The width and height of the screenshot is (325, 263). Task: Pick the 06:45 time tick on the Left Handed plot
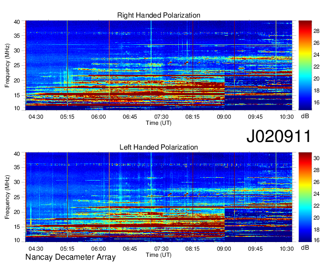pyautogui.click(x=130, y=249)
